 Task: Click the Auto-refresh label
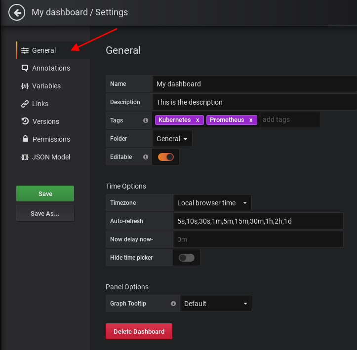pos(126,221)
